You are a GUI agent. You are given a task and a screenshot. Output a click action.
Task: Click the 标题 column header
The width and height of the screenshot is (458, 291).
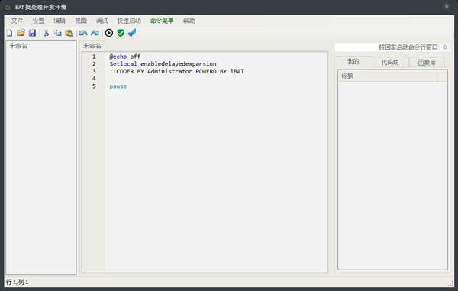[x=387, y=76]
